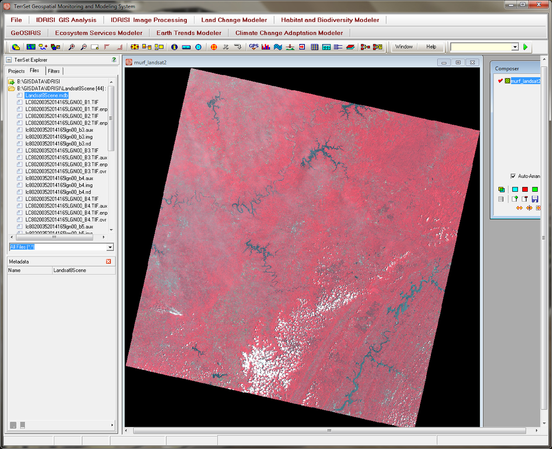Click the red blend swatch in Composer

(x=524, y=189)
